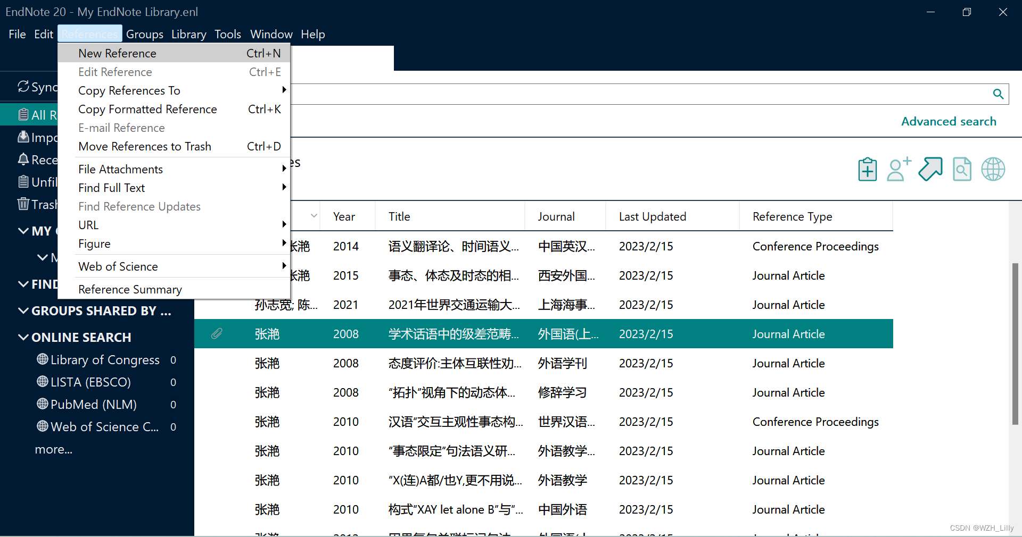Image resolution: width=1022 pixels, height=537 pixels.
Task: Click the Online Search globe icon
Action: click(x=993, y=170)
